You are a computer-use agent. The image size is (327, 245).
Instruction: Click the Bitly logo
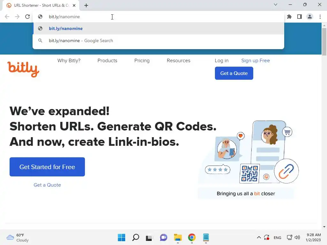23,69
